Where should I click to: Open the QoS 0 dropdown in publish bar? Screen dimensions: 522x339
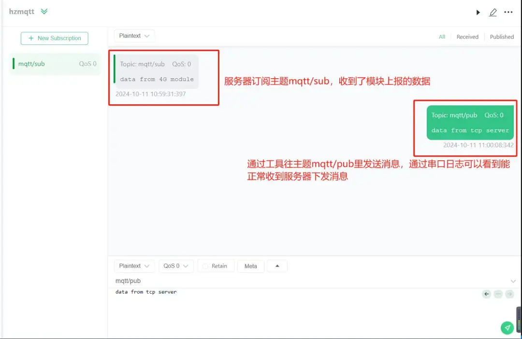(176, 266)
